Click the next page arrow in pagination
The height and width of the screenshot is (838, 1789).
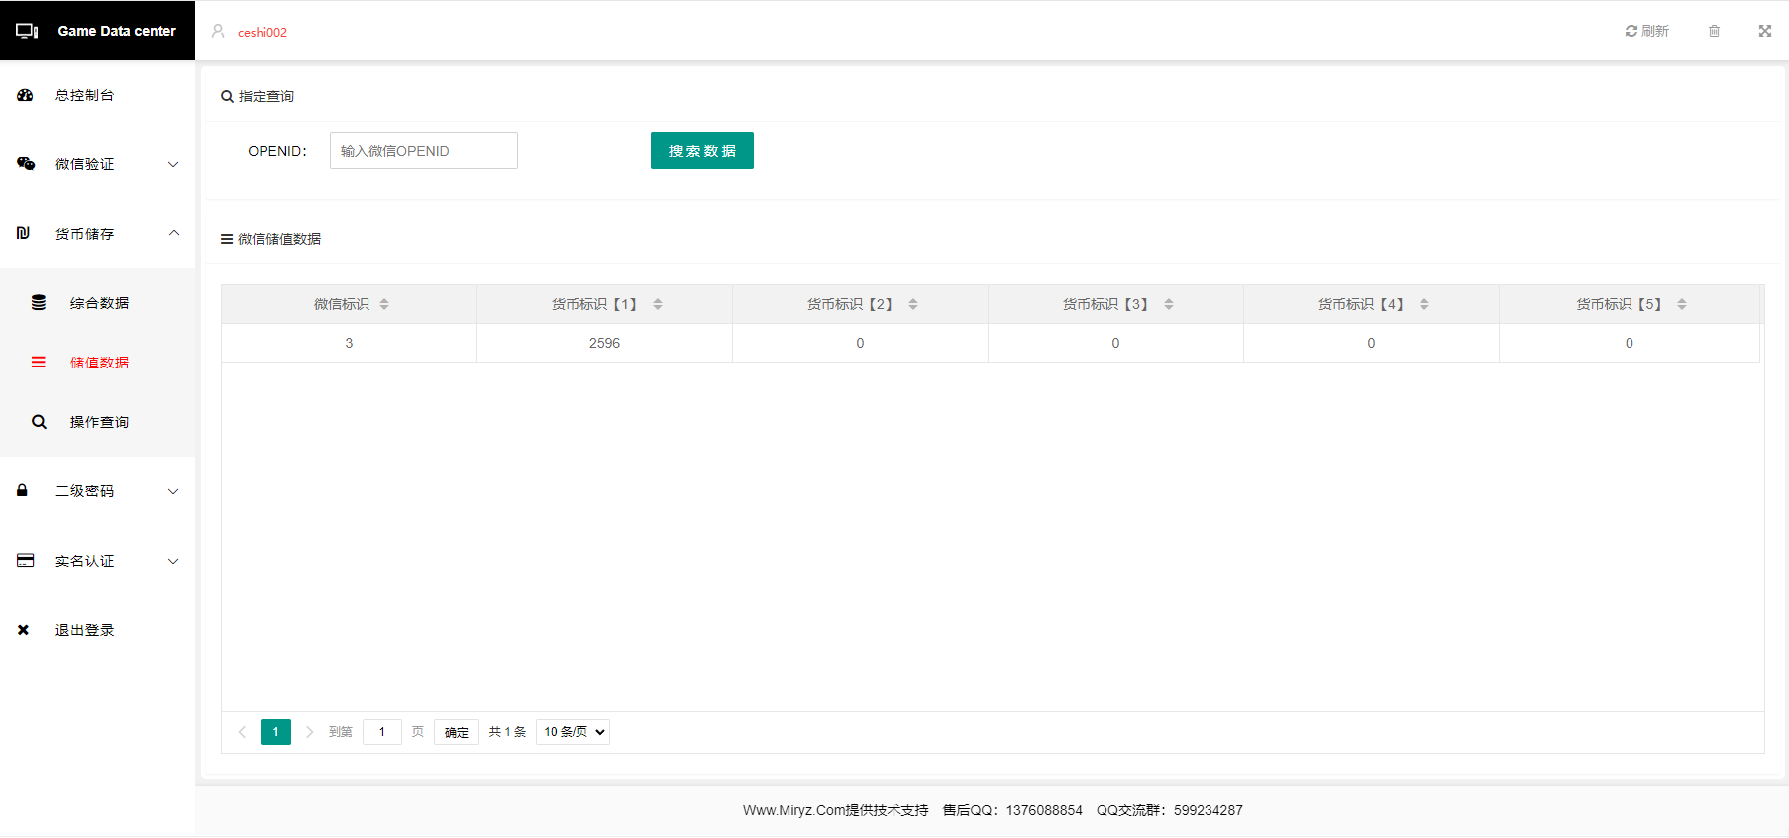click(309, 732)
